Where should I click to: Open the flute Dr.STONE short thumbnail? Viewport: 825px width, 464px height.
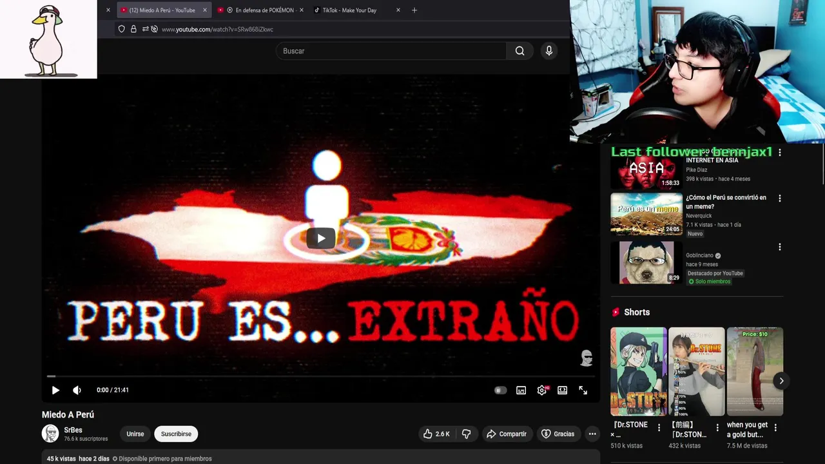[x=697, y=371]
